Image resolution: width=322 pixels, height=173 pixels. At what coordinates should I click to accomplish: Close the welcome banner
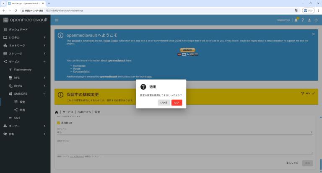click(313, 34)
